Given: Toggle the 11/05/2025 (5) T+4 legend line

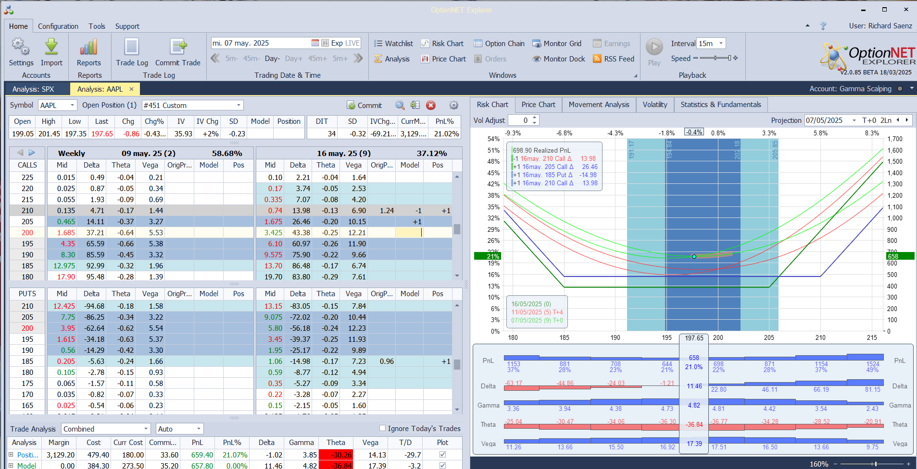Looking at the screenshot, I should [x=537, y=312].
